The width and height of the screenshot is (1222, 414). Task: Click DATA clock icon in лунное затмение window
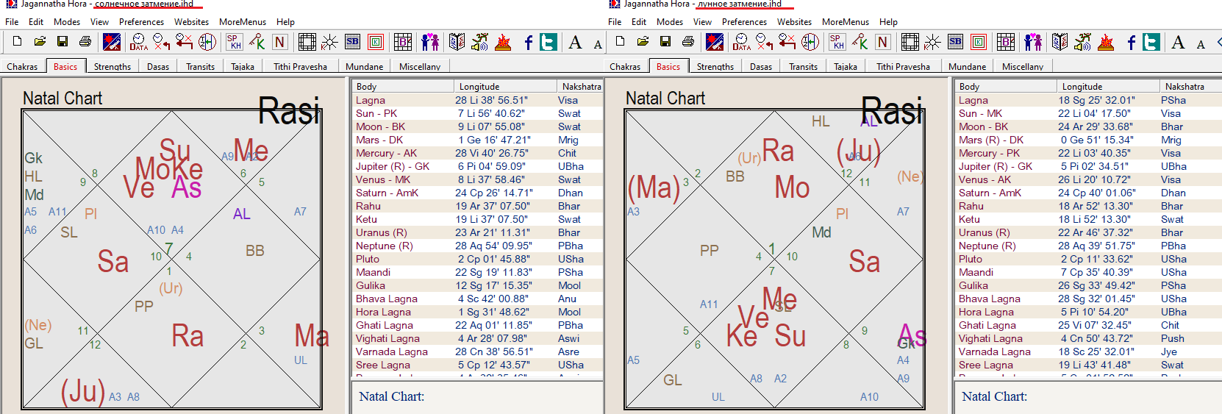[x=741, y=42]
